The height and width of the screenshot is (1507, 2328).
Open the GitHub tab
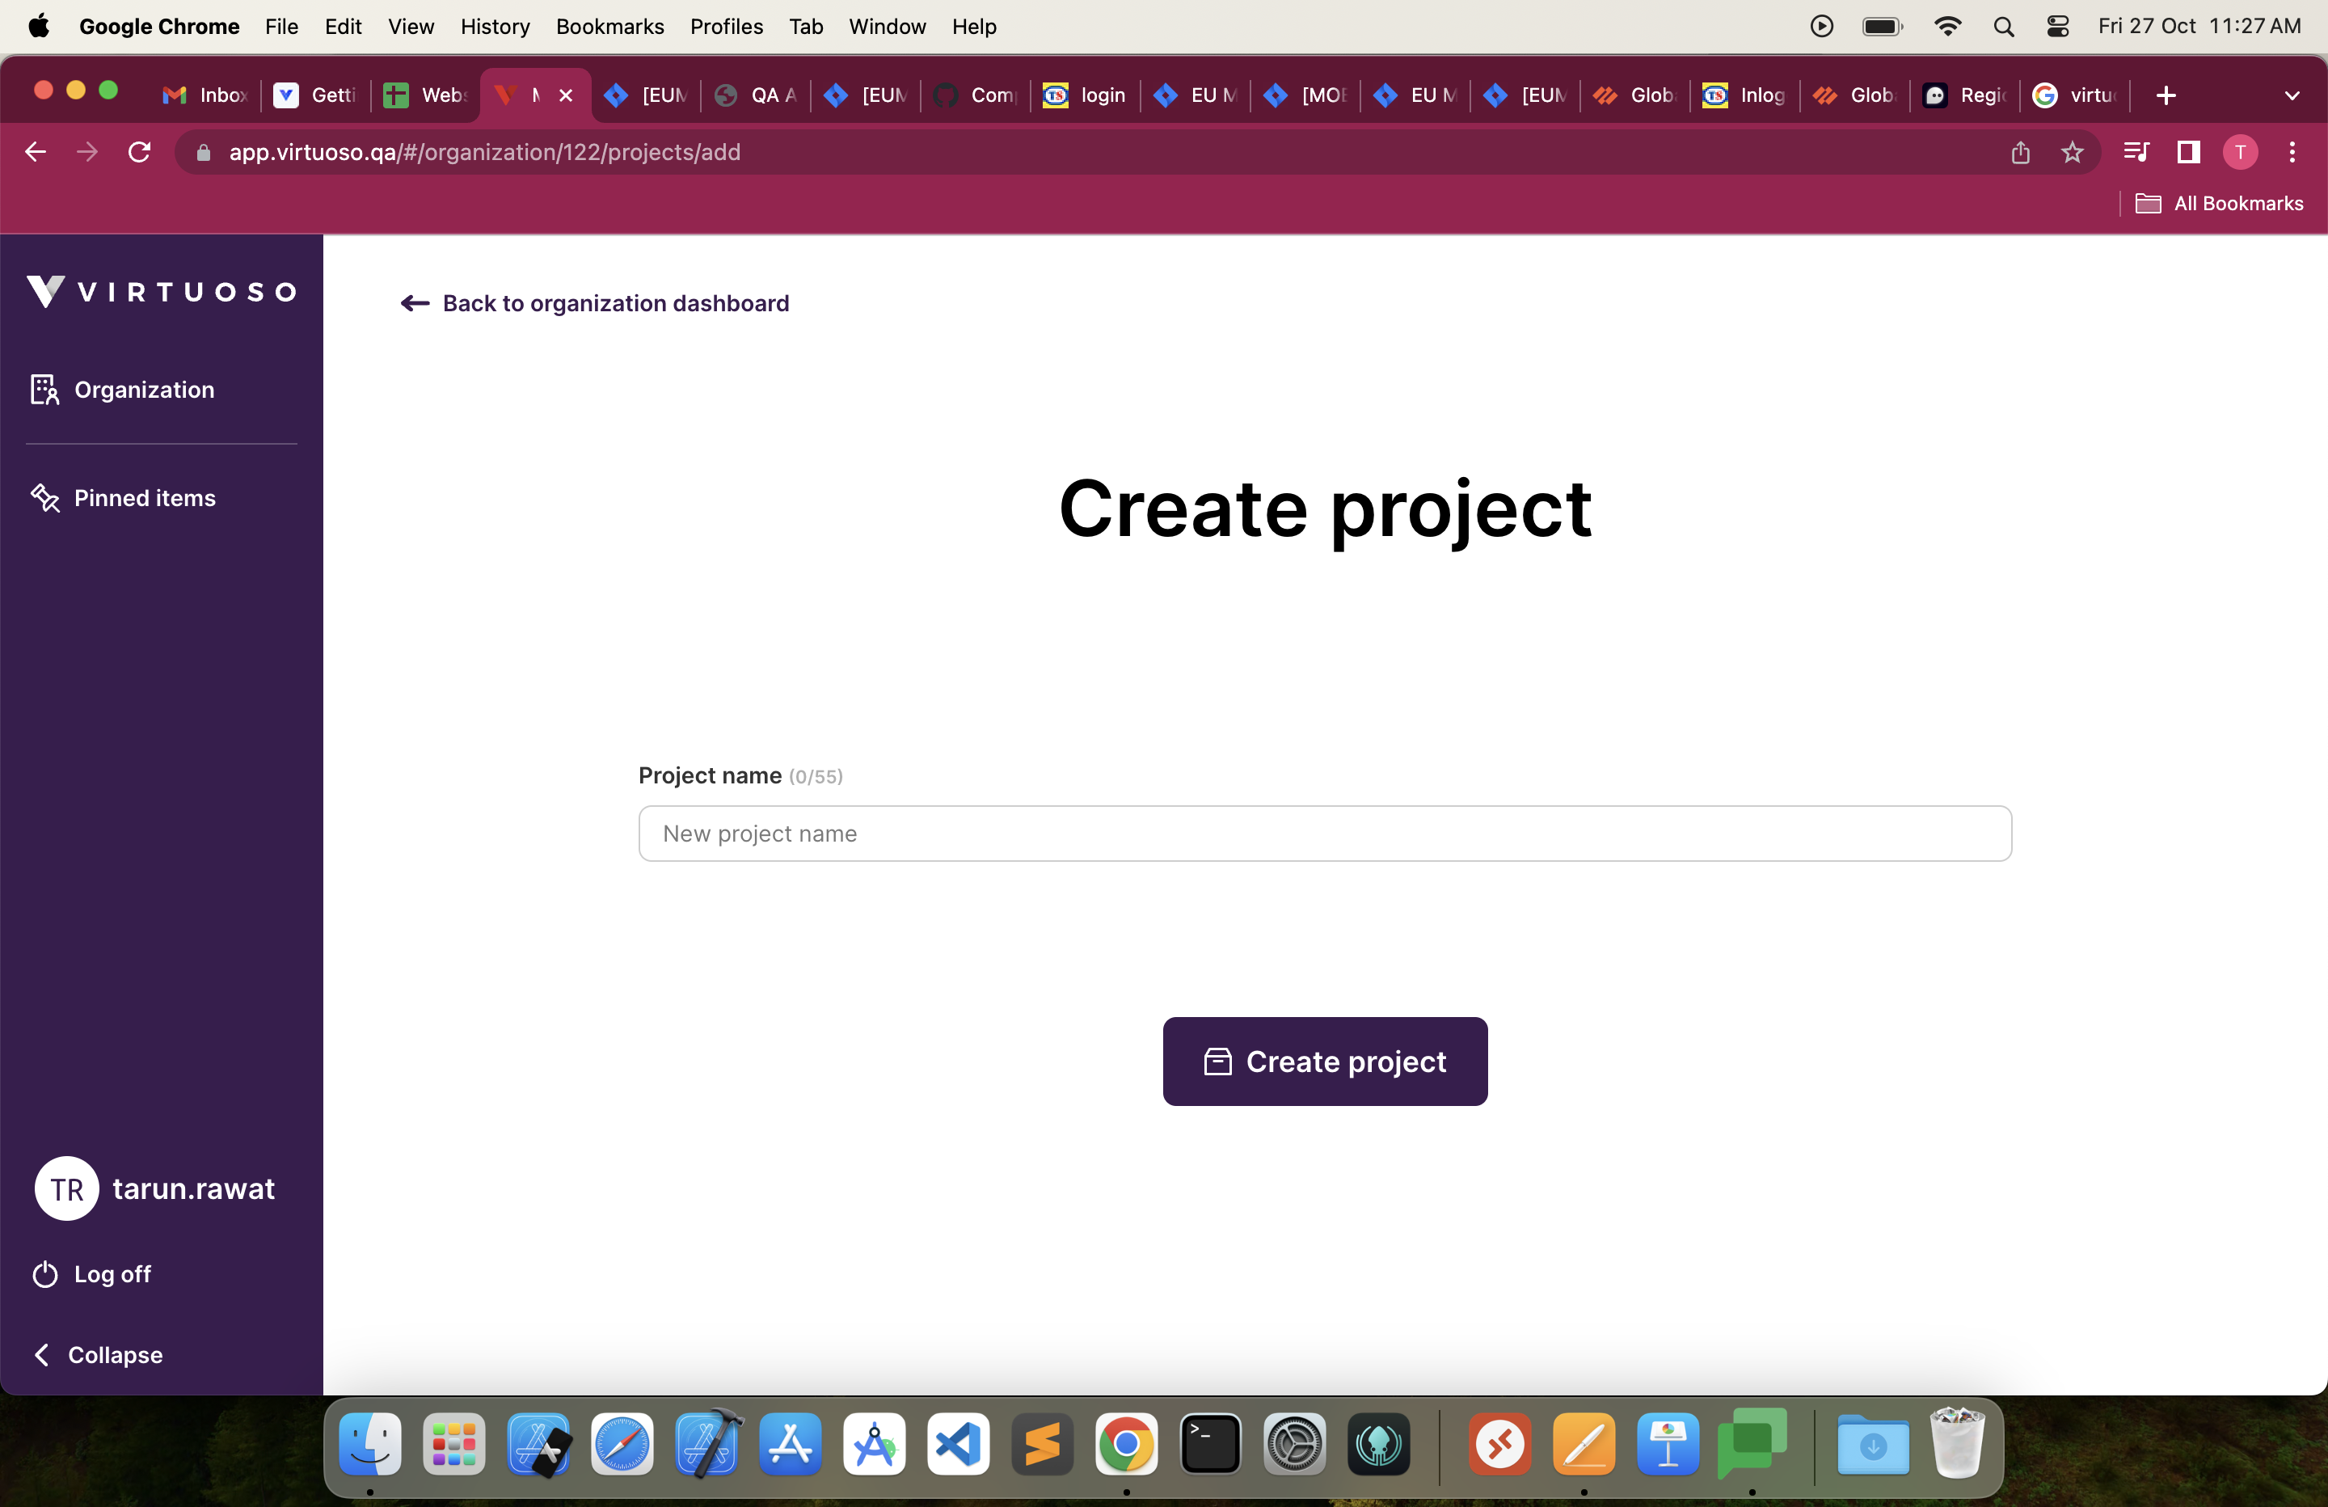tap(973, 95)
